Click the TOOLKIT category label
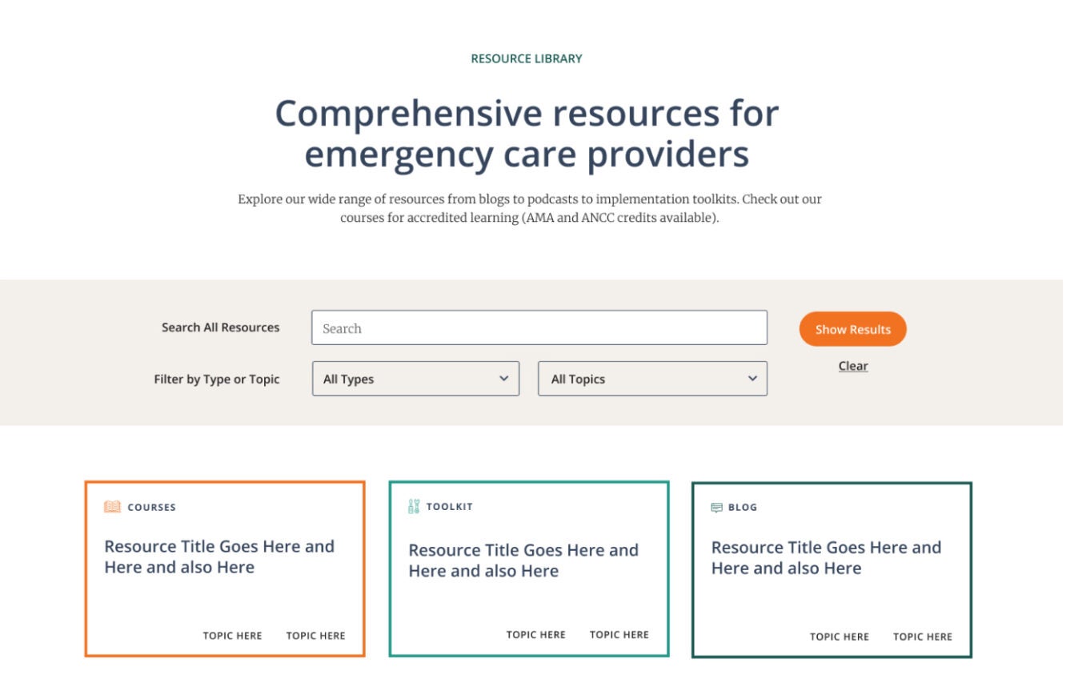The width and height of the screenshot is (1066, 679). pos(451,506)
